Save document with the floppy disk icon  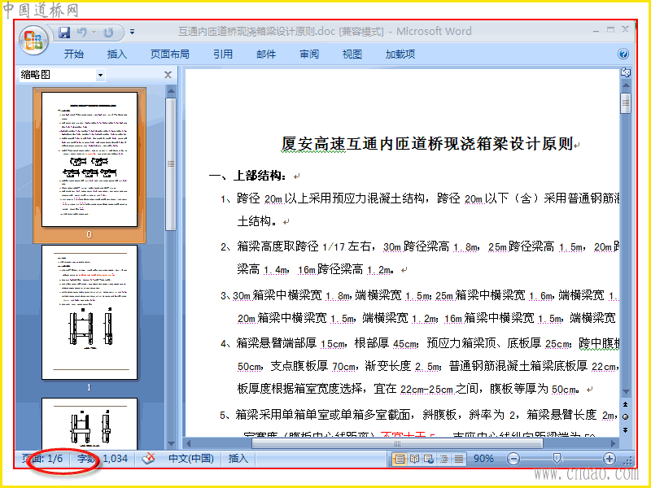tap(64, 32)
